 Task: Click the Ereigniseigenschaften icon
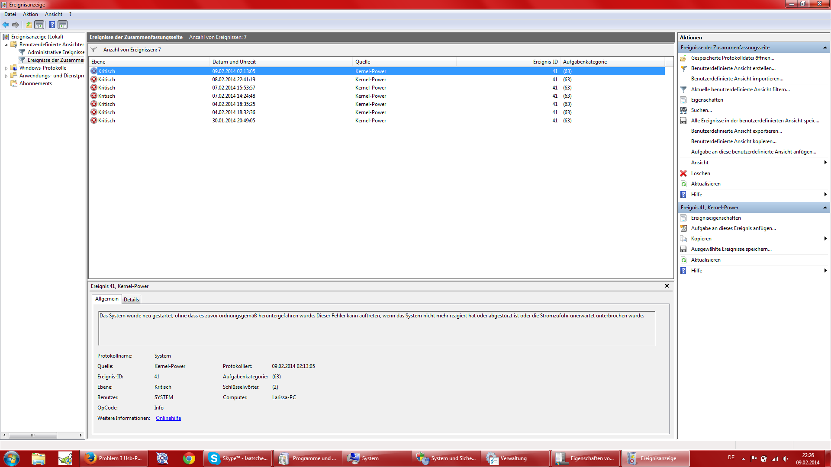tap(683, 218)
